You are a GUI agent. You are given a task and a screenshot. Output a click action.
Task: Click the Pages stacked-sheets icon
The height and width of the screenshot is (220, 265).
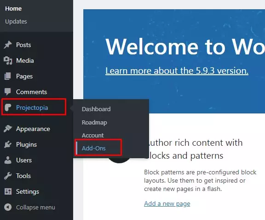click(8, 76)
